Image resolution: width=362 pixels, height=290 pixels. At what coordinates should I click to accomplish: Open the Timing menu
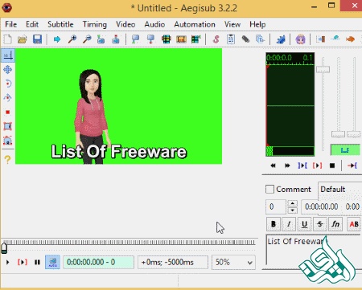coord(95,24)
